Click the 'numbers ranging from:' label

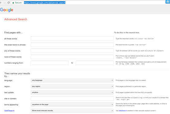pyautogui.click(x=14, y=63)
